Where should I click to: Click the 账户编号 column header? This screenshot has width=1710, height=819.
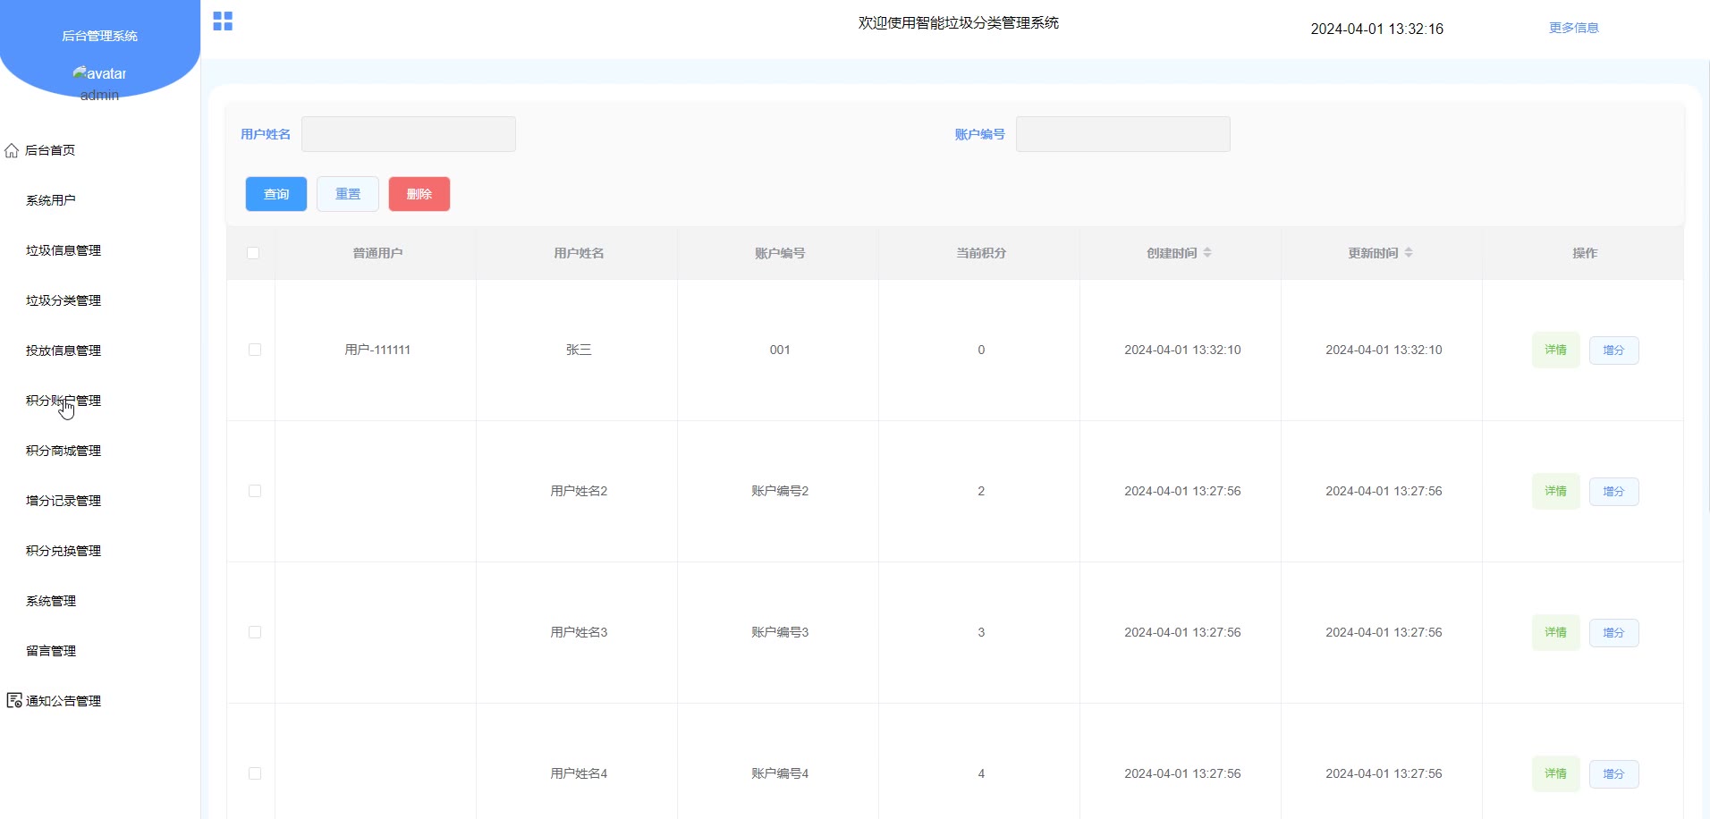pos(780,253)
